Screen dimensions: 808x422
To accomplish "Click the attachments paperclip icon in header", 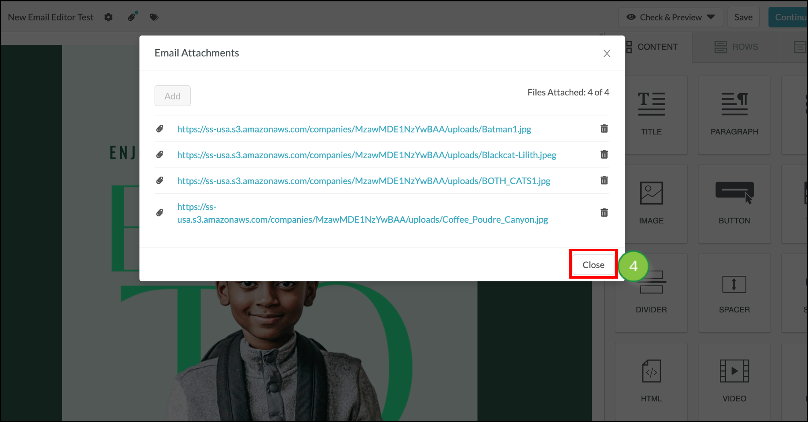I will tap(132, 17).
